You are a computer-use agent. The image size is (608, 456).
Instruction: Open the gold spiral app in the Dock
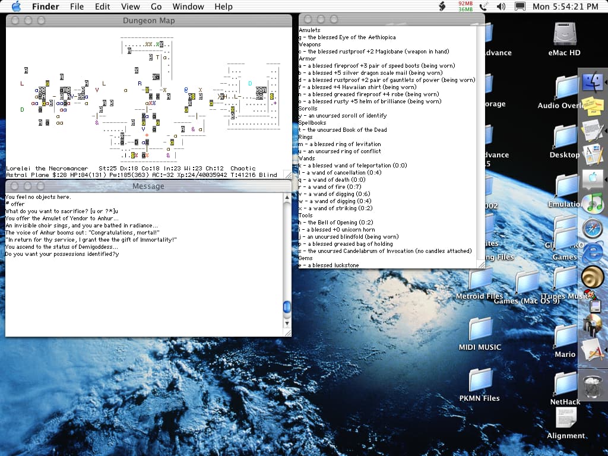[592, 277]
